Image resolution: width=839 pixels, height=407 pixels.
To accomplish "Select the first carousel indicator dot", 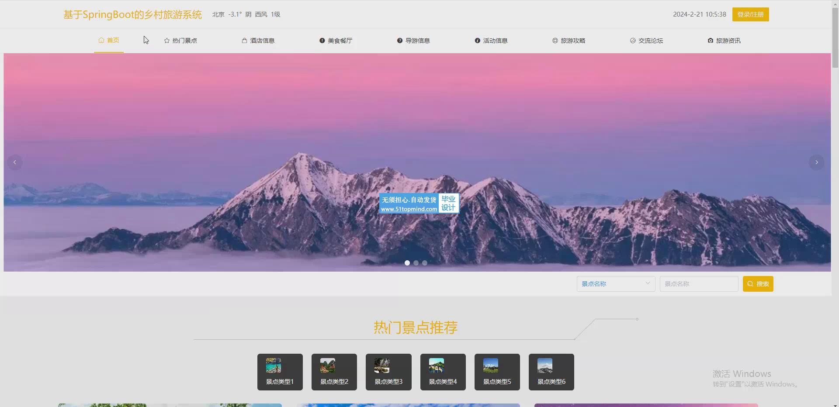I will coord(407,263).
